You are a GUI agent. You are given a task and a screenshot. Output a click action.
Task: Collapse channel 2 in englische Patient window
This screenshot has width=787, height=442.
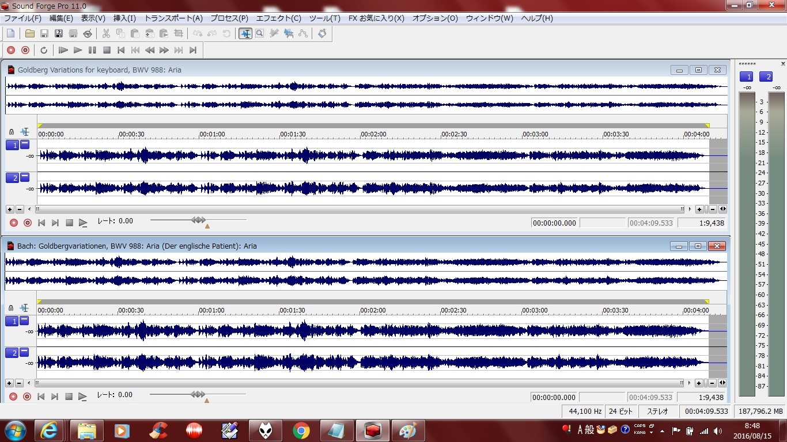25,352
